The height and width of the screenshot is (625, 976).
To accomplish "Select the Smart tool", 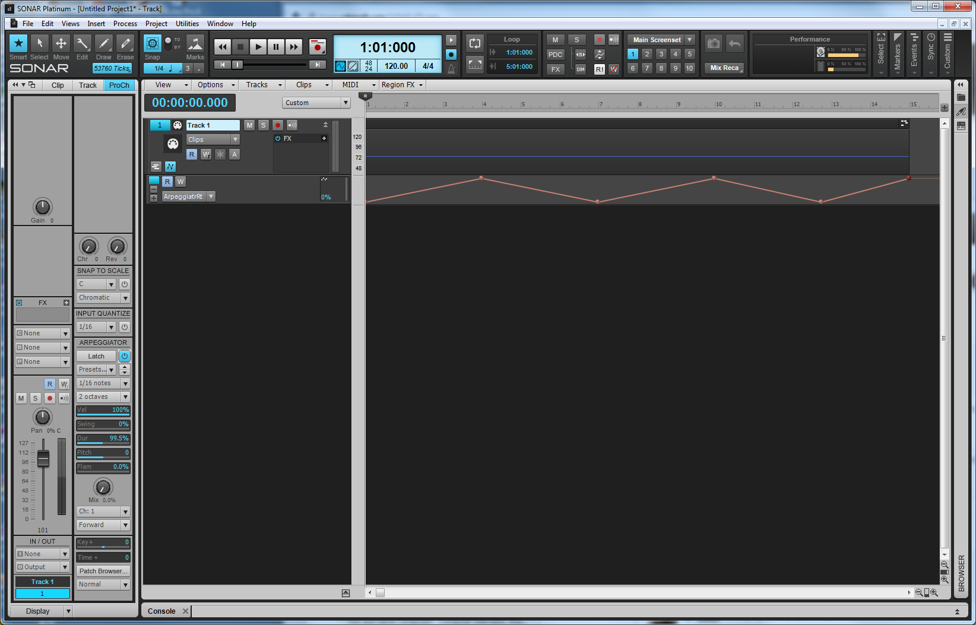I will click(x=18, y=43).
